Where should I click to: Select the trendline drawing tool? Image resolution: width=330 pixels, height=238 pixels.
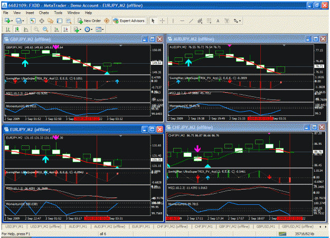pyautogui.click(x=191, y=21)
